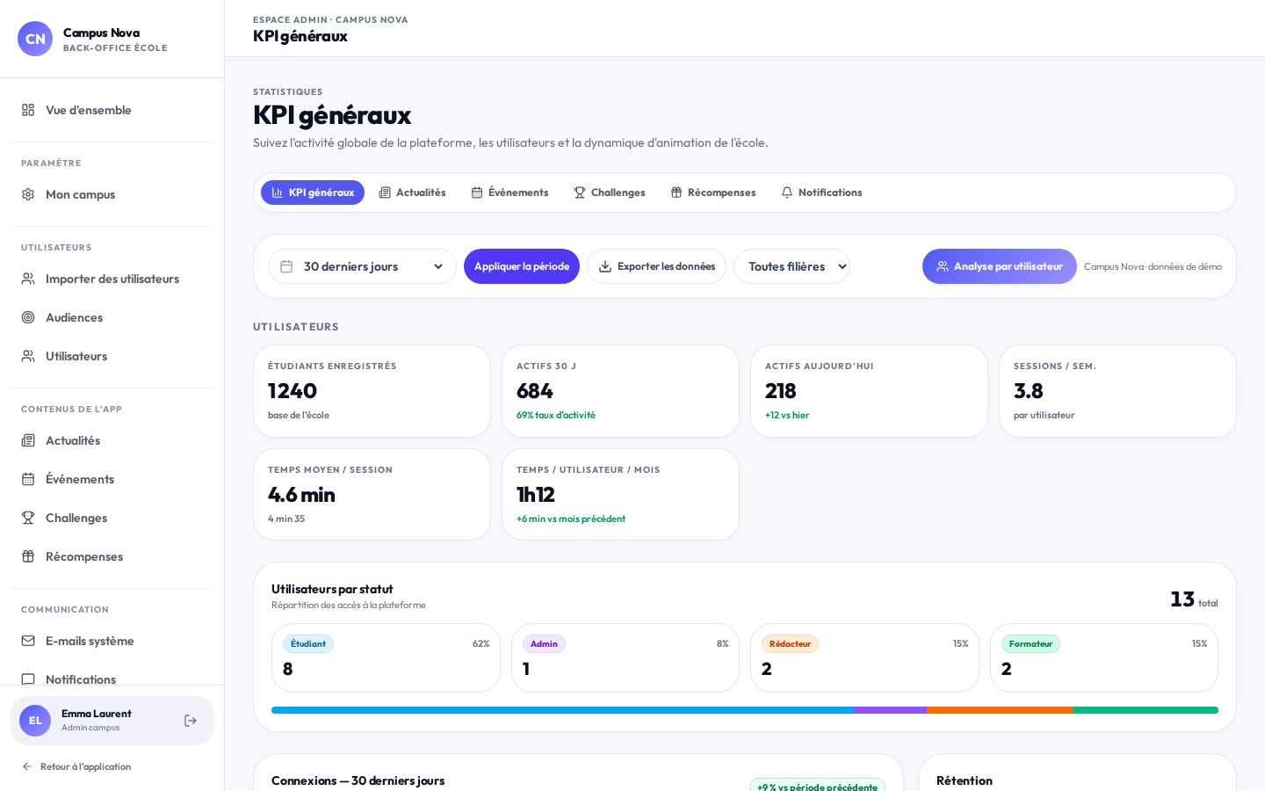Switch to the Événements tab

point(510,192)
